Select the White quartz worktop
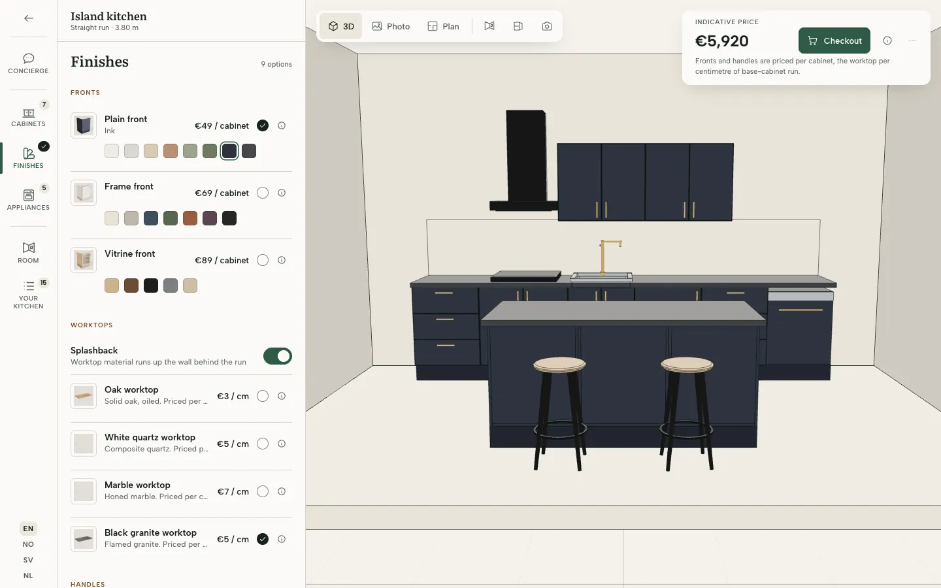This screenshot has height=588, width=941. click(263, 444)
